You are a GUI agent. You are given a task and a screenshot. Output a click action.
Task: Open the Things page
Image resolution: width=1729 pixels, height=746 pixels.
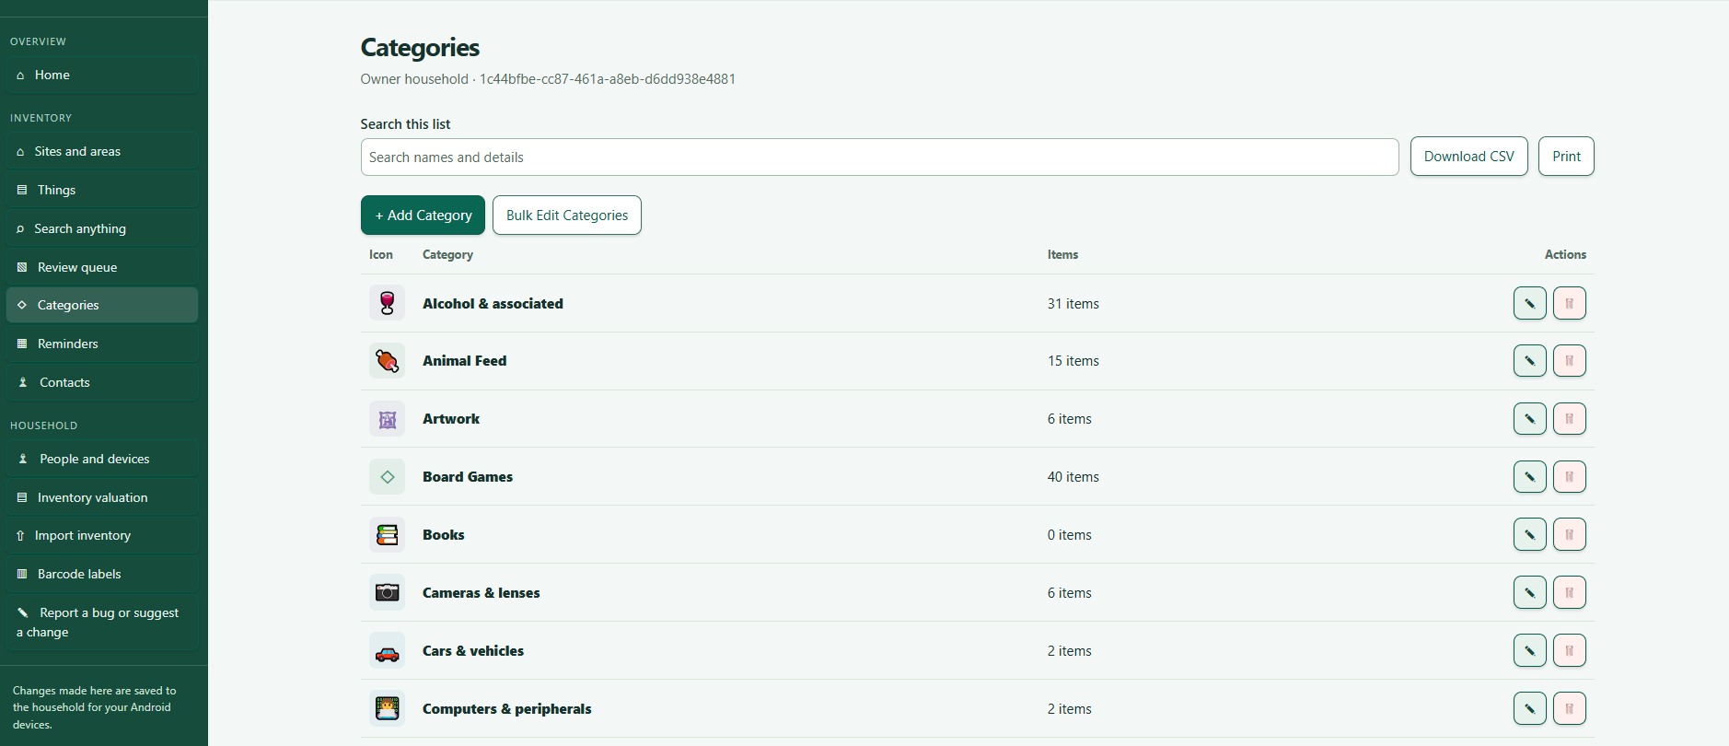click(x=102, y=190)
